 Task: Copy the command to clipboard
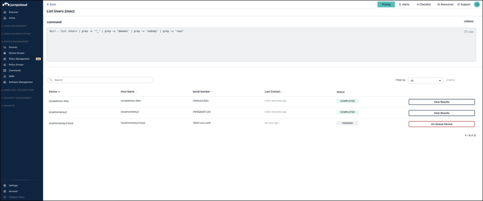point(469,32)
